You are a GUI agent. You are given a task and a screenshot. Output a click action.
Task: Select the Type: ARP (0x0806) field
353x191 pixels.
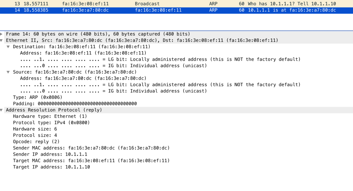[x=38, y=97]
